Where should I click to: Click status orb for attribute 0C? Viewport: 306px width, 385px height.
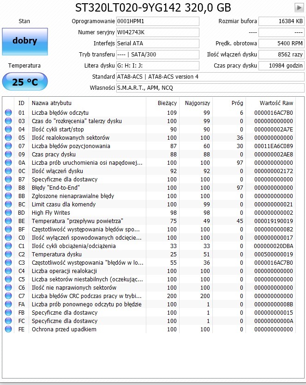click(8, 171)
